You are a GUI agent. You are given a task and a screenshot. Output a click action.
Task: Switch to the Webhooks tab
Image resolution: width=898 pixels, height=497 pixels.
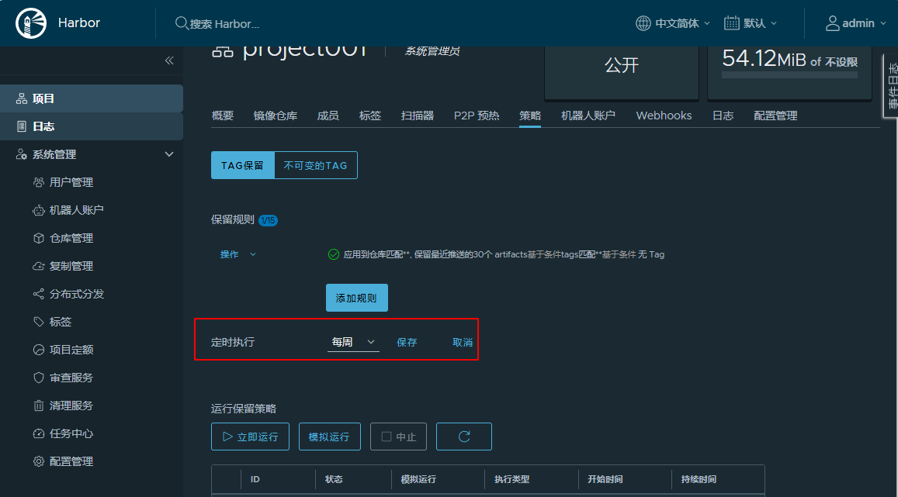point(664,116)
